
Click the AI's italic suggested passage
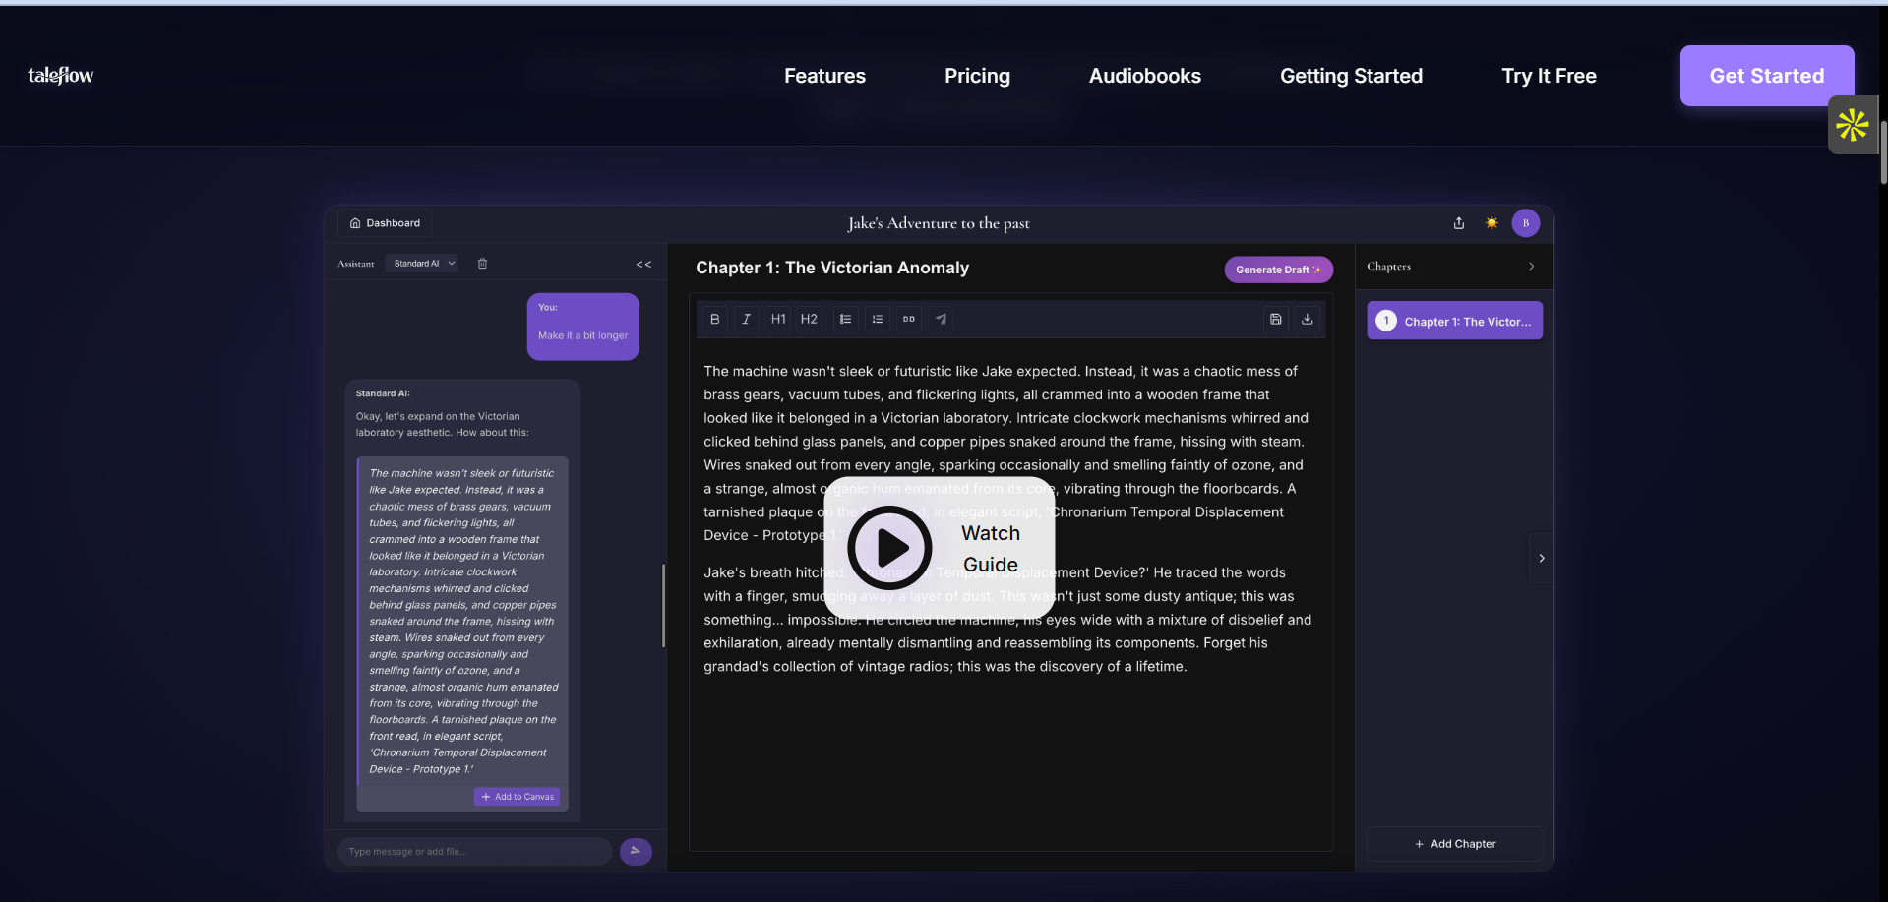point(463,621)
